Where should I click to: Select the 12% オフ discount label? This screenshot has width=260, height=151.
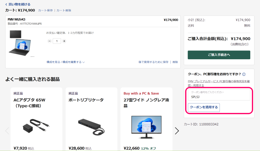[149, 148]
